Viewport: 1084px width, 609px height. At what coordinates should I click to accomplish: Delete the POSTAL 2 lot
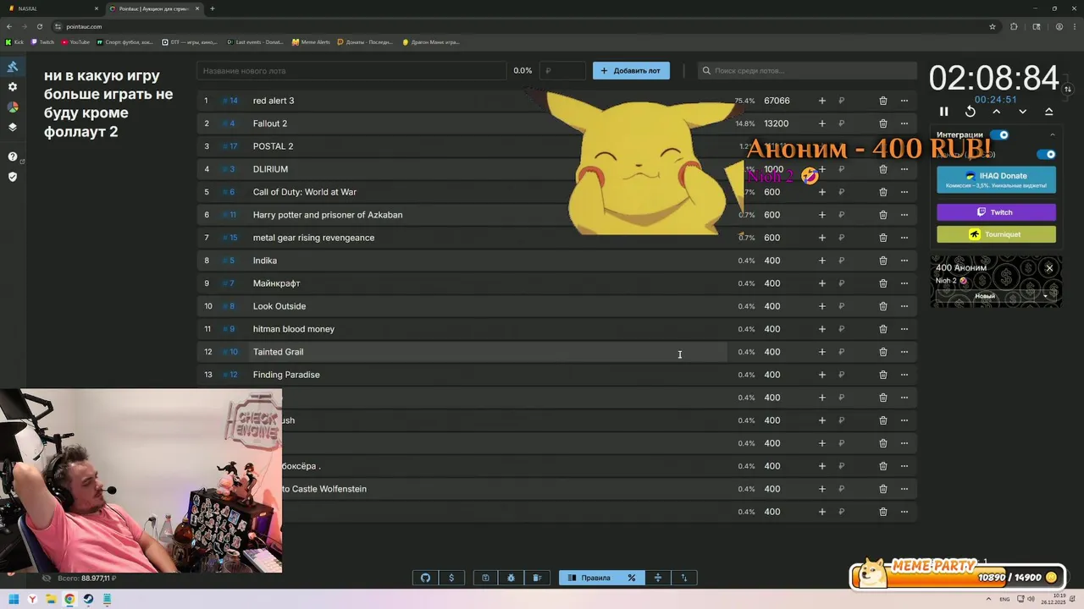coord(882,146)
